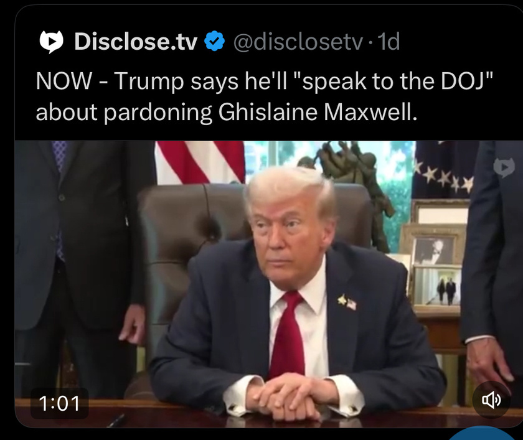Screen dimensions: 523x440
Task: Unmute the video with speaker icon
Action: click(x=491, y=400)
